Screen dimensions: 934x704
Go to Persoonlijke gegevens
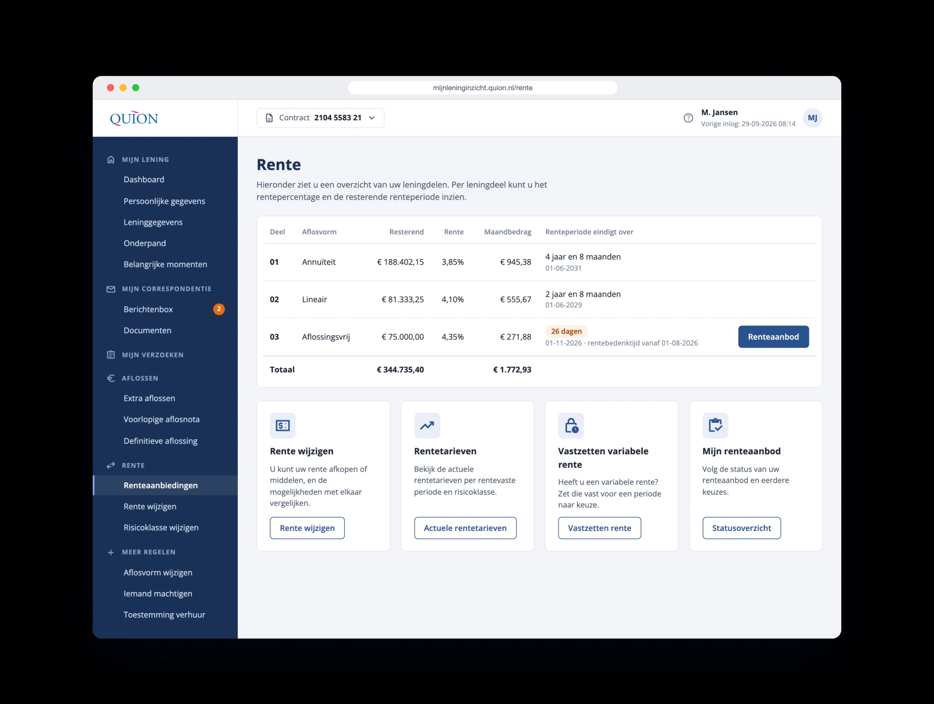164,201
